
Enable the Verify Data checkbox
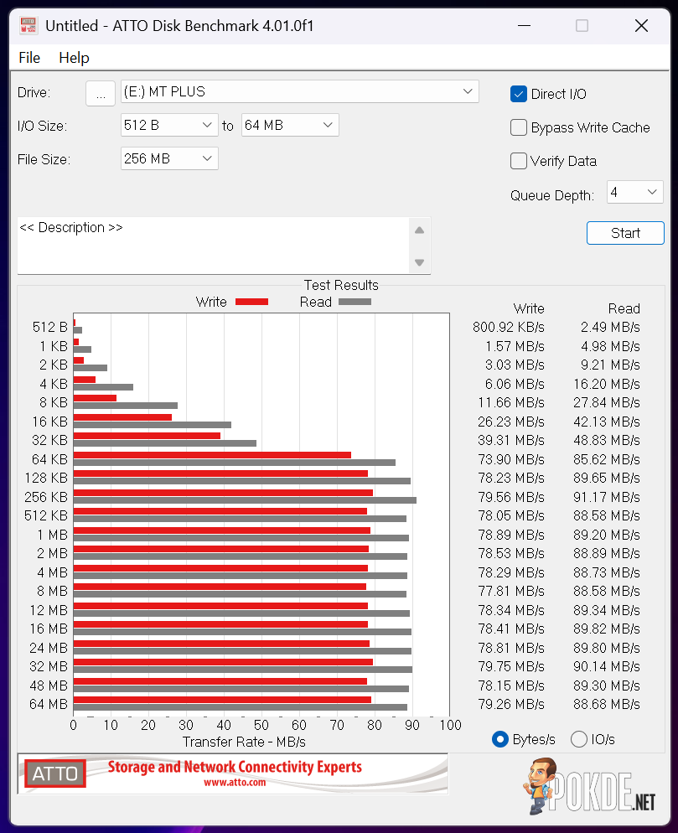click(x=519, y=161)
